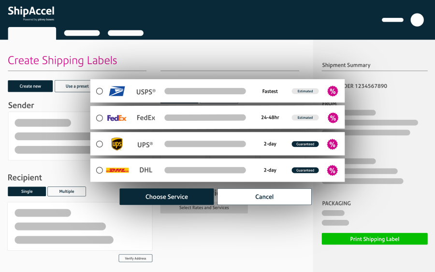The width and height of the screenshot is (435, 272).
Task: Select the USPS radio button
Action: [x=99, y=91]
